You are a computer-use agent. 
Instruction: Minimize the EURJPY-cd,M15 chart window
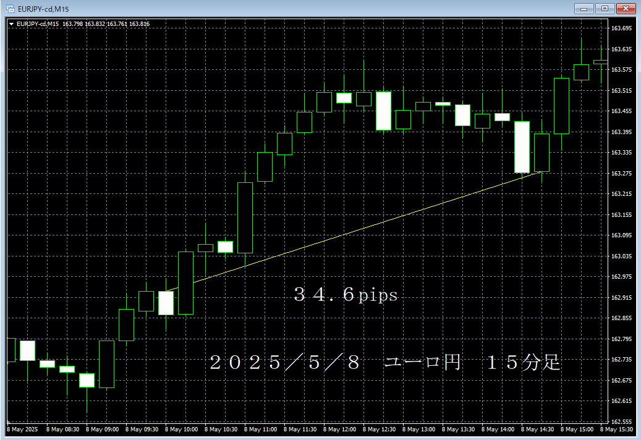pyautogui.click(x=584, y=9)
